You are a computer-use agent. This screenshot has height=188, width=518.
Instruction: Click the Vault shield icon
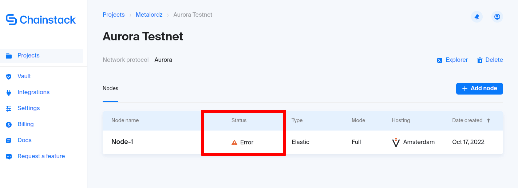click(9, 76)
